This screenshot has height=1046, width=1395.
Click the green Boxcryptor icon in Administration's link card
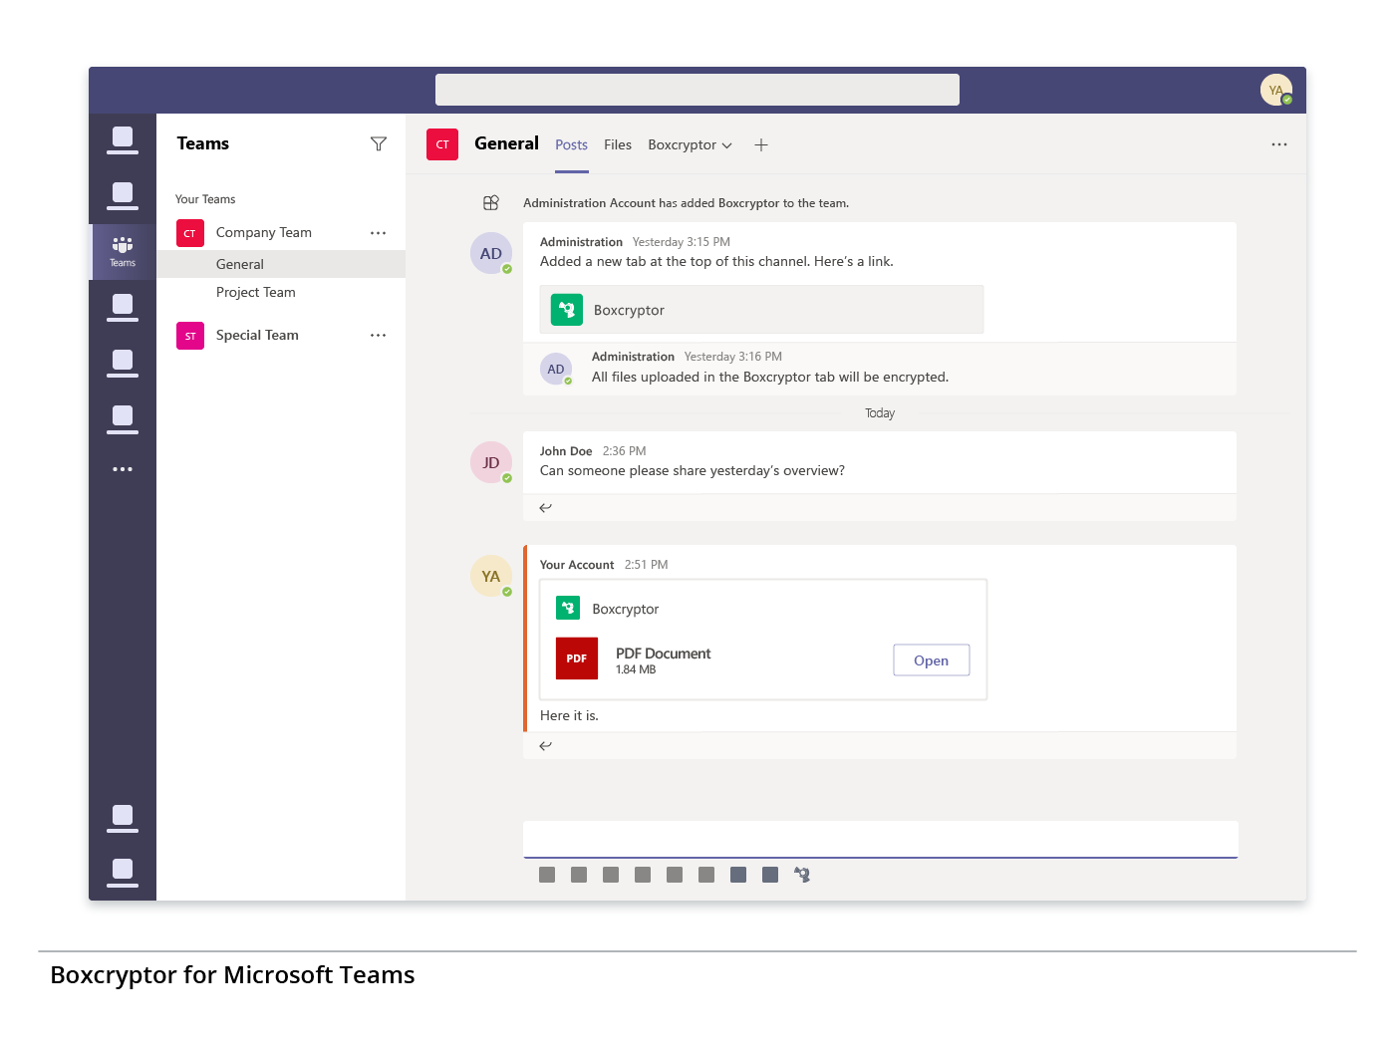pos(567,310)
